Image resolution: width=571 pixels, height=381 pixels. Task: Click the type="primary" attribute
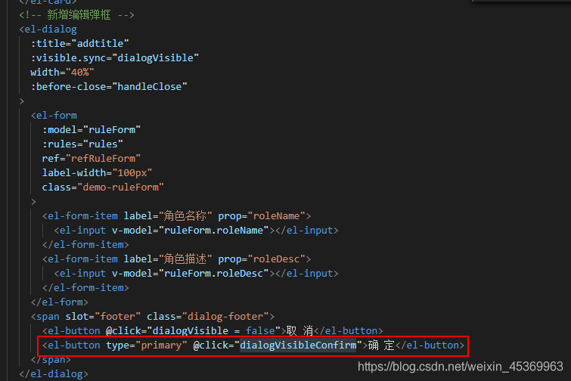point(147,345)
